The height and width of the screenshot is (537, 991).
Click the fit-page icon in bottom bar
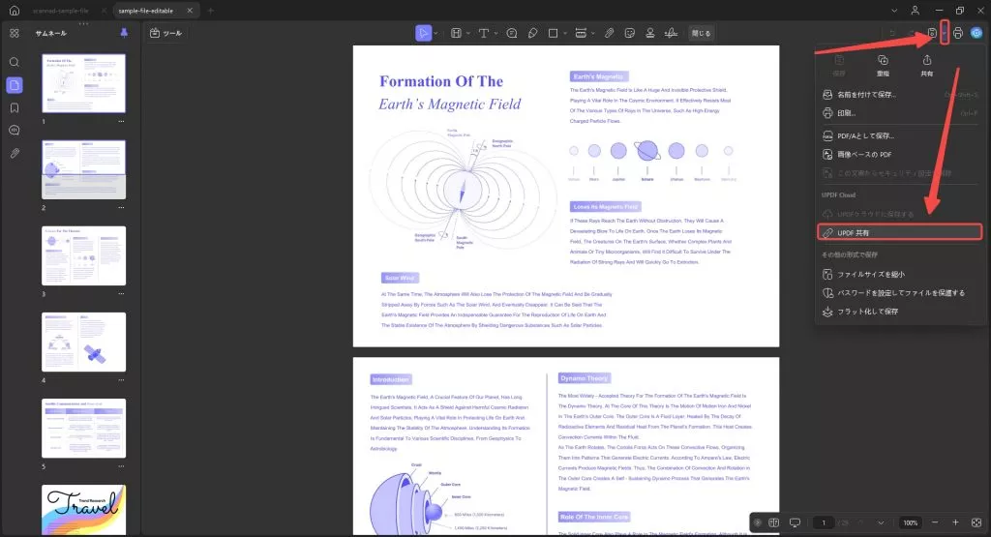point(976,522)
